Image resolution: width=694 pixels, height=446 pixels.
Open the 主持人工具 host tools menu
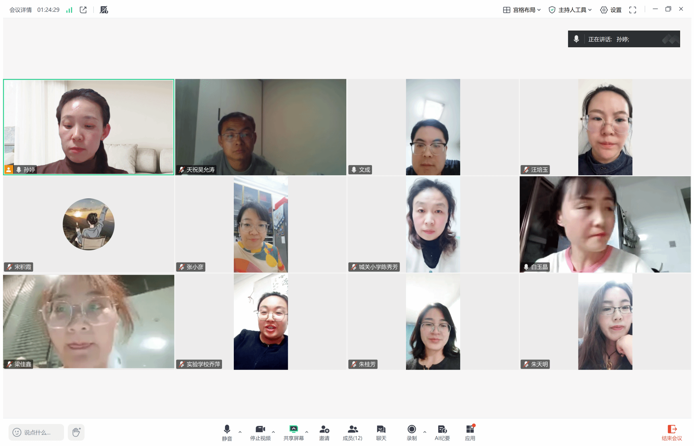click(570, 10)
